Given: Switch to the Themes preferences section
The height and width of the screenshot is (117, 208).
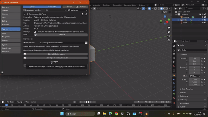Looking at the screenshot, I should 11,11.
